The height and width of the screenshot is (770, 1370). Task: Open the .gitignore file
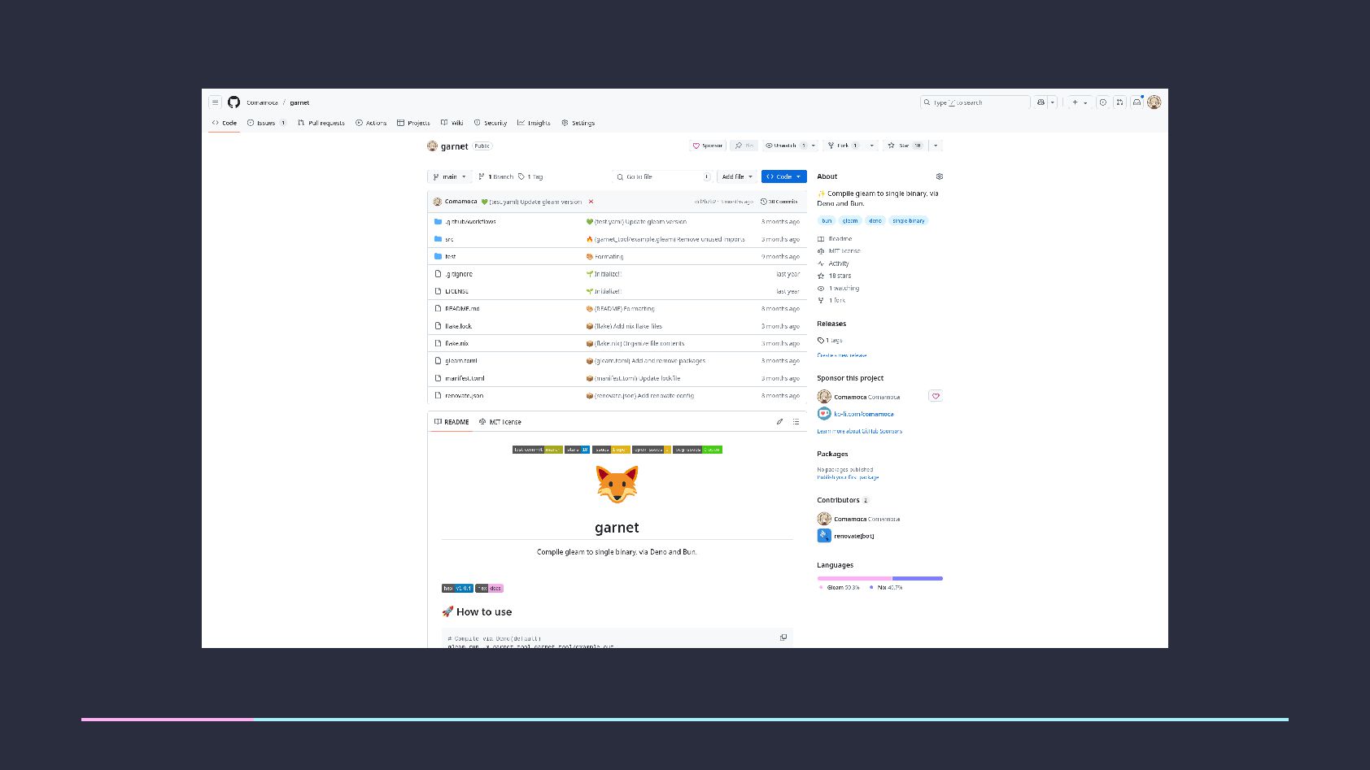click(459, 274)
